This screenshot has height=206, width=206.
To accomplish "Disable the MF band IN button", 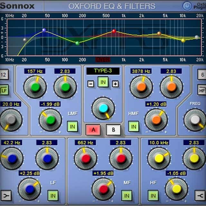I will click(126, 195).
